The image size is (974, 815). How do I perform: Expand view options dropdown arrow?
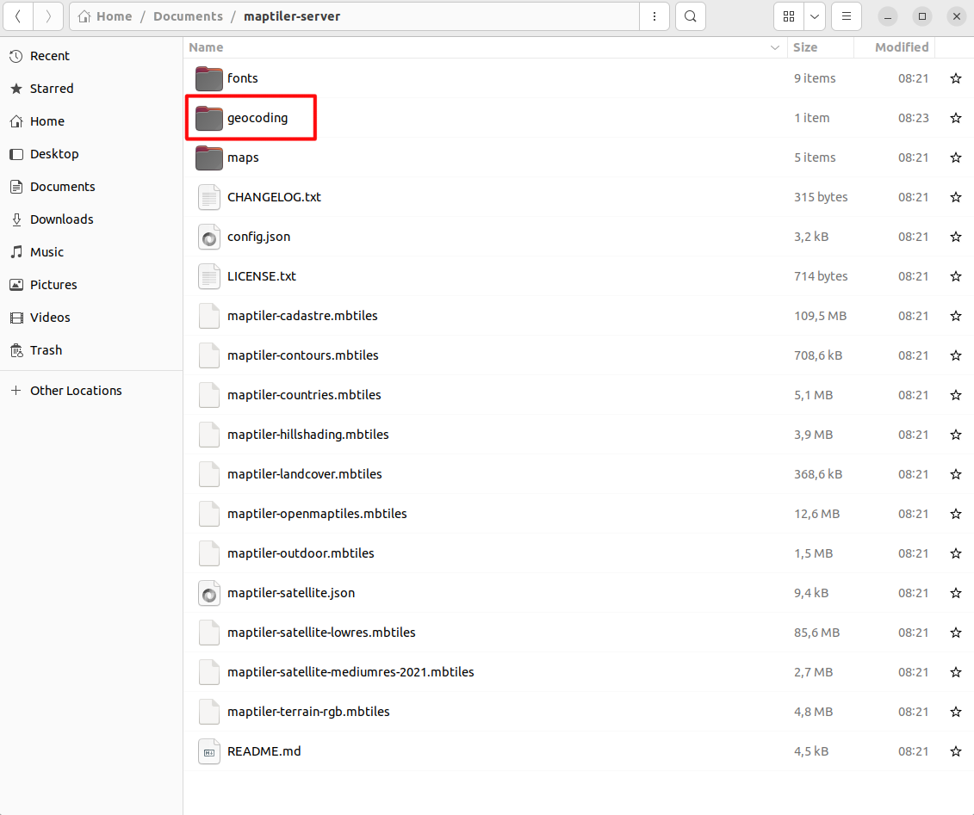[815, 16]
